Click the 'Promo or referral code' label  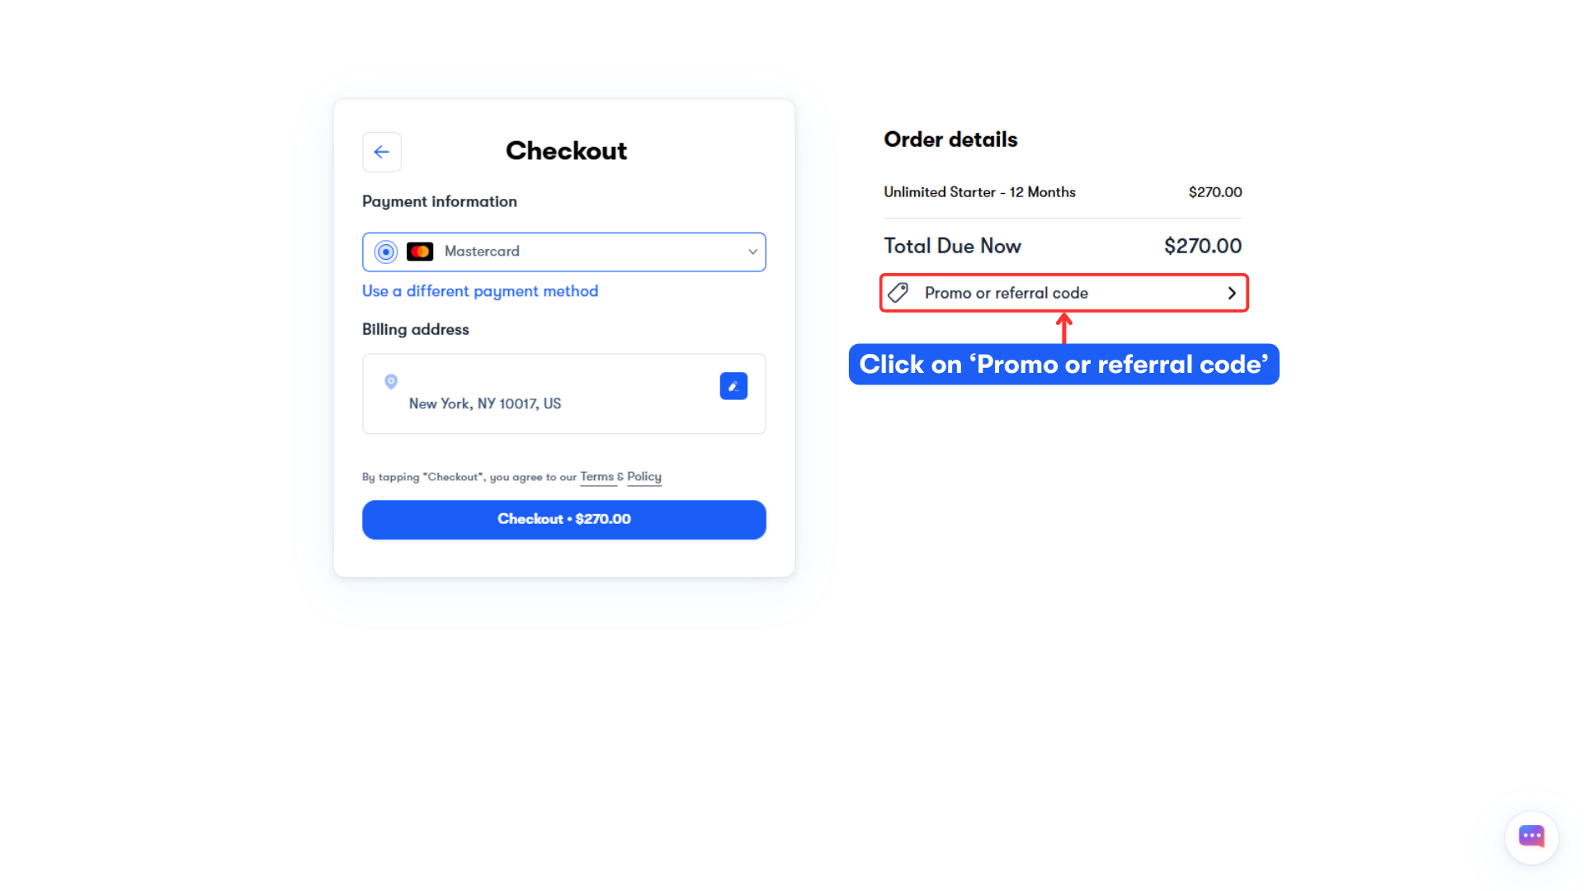[x=1006, y=293]
